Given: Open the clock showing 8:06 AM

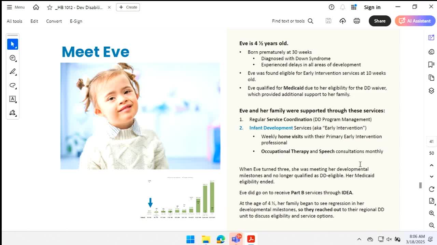Looking at the screenshot, I should coord(415,239).
